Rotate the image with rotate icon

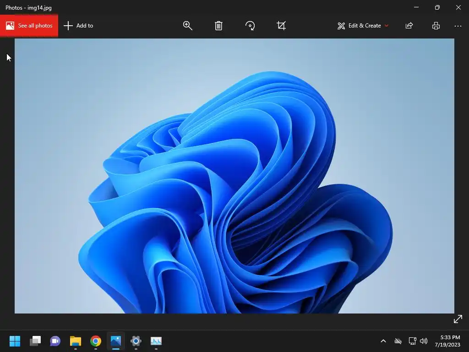[x=250, y=26]
